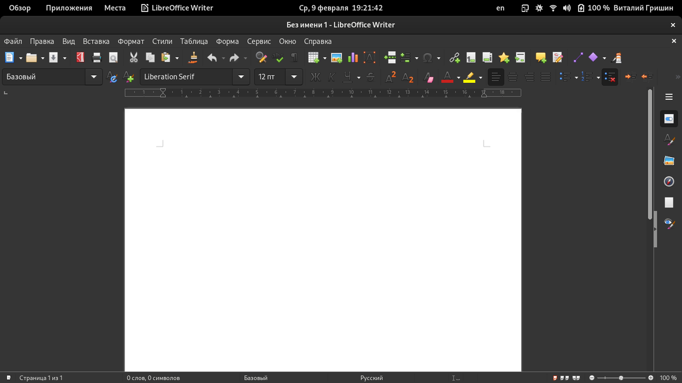
Task: Print the document with the printer icon
Action: click(97, 57)
